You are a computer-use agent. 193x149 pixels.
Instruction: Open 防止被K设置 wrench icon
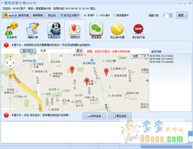tap(117, 31)
